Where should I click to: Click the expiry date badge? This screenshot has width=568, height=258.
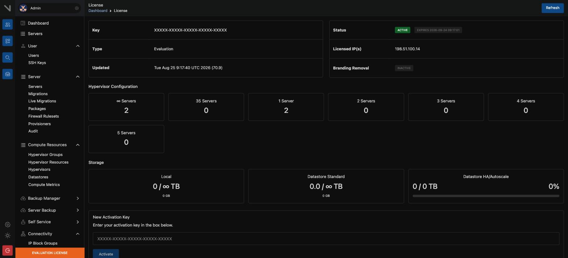[x=438, y=30]
